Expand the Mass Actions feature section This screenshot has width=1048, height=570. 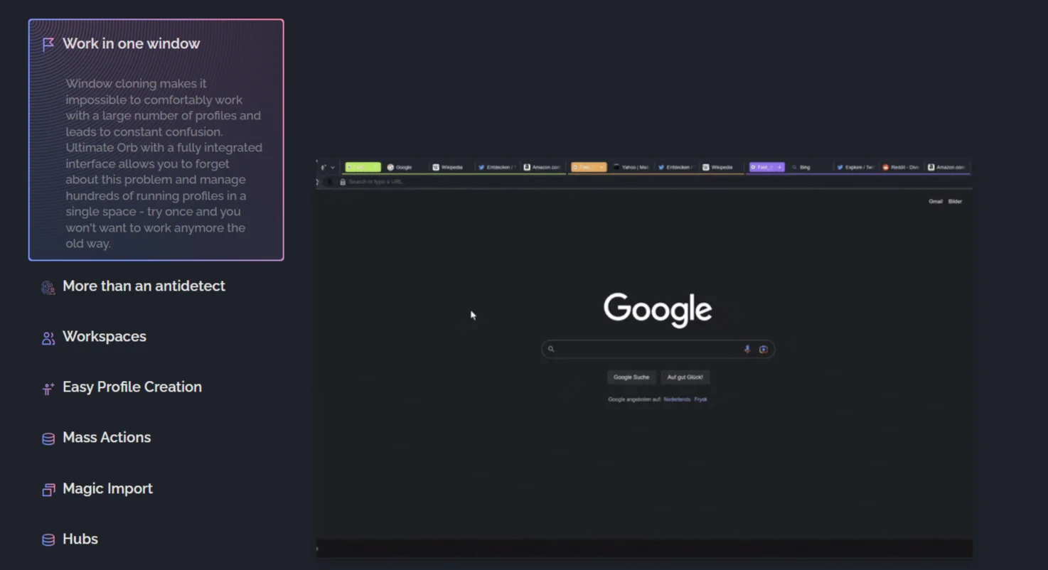[107, 438]
